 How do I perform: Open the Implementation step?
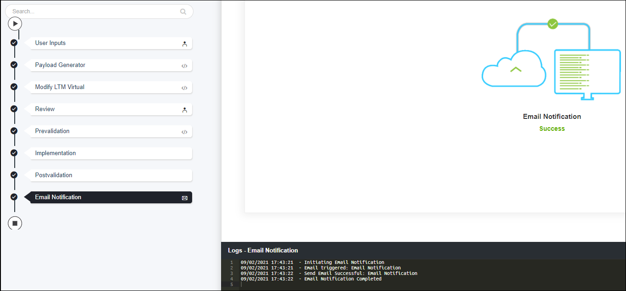pyautogui.click(x=111, y=153)
